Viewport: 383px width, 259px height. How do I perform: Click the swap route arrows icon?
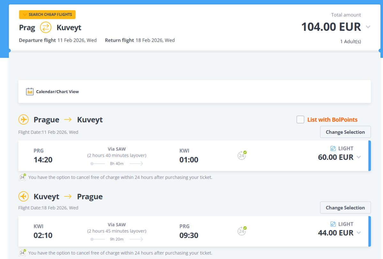click(46, 27)
